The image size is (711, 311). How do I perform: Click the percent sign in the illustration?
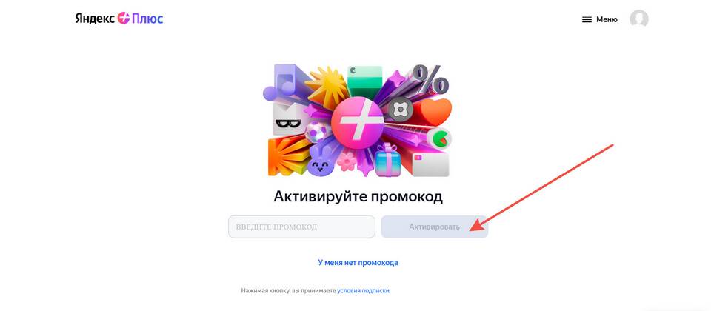point(430,79)
